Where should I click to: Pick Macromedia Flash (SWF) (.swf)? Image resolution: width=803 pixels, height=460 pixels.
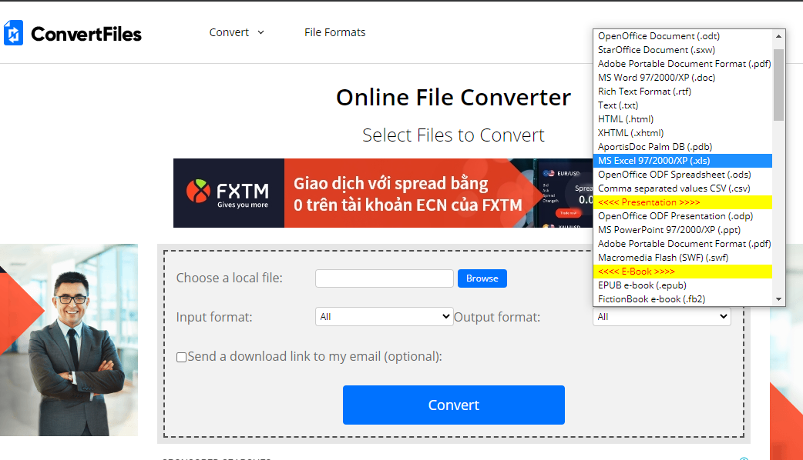click(x=683, y=257)
